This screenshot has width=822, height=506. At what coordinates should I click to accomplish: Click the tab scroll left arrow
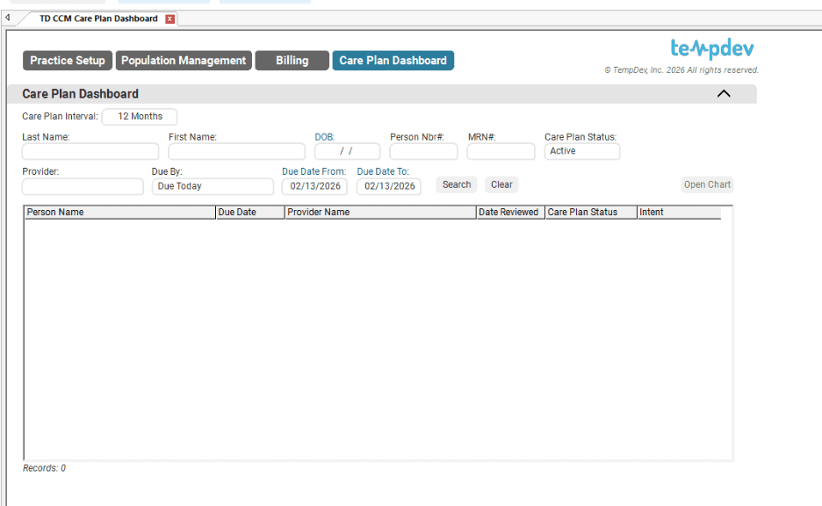(7, 18)
